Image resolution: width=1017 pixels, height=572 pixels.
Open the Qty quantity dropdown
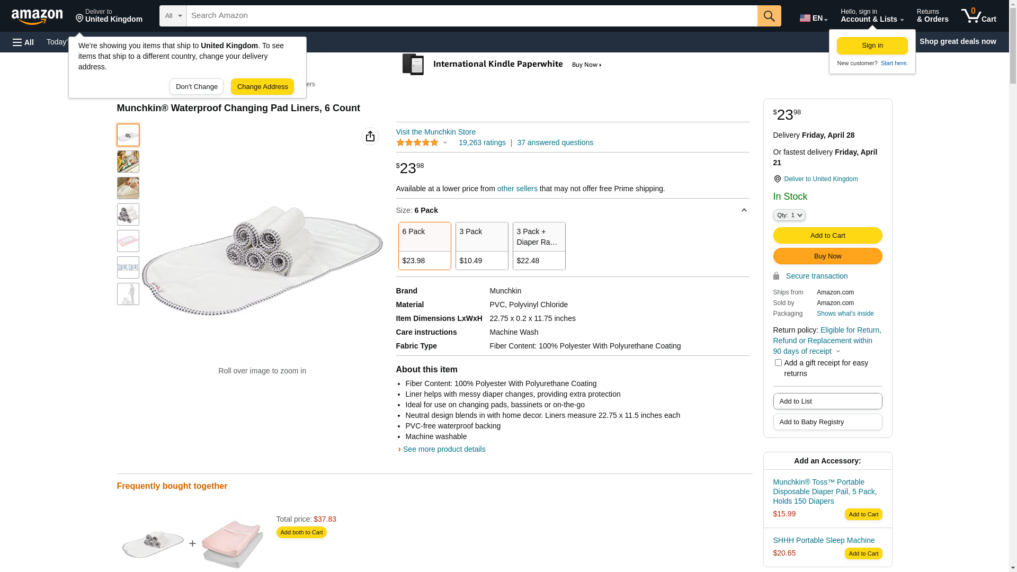coord(789,215)
